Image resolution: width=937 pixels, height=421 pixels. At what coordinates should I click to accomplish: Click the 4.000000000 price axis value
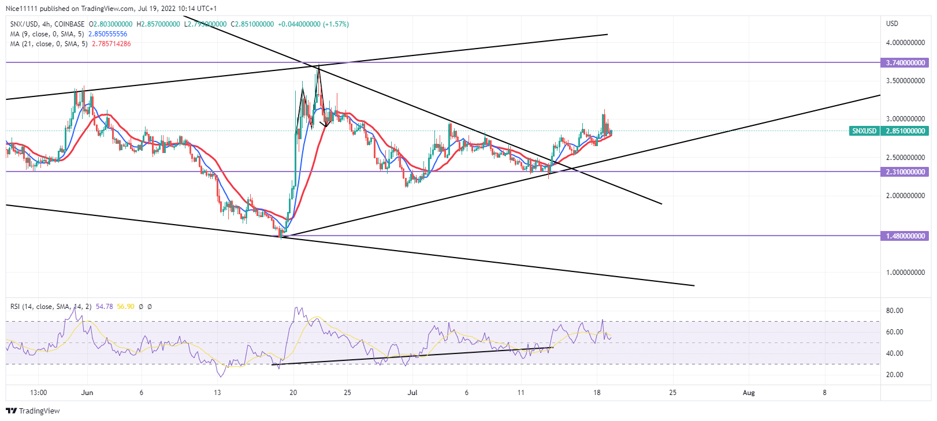(905, 43)
